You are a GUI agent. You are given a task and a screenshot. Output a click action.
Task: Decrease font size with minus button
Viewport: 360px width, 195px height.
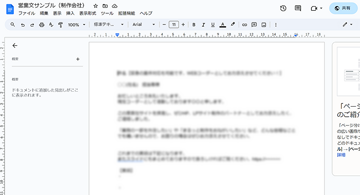pyautogui.click(x=164, y=24)
